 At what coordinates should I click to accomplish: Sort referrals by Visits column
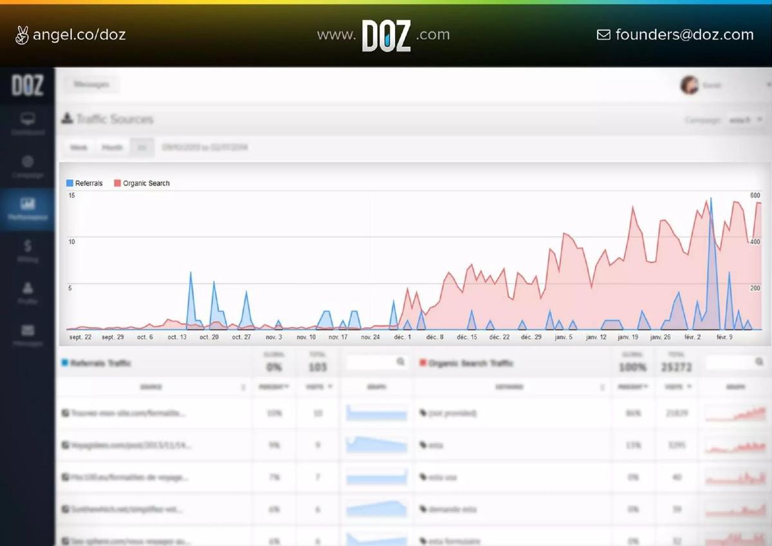point(318,387)
